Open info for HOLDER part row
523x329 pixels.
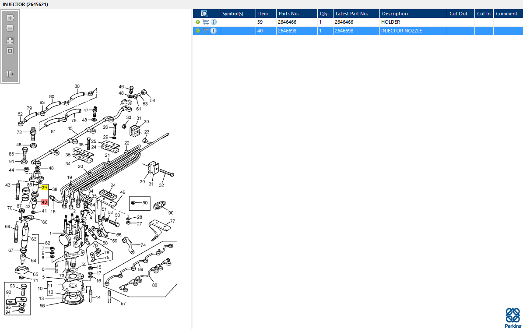pyautogui.click(x=214, y=22)
